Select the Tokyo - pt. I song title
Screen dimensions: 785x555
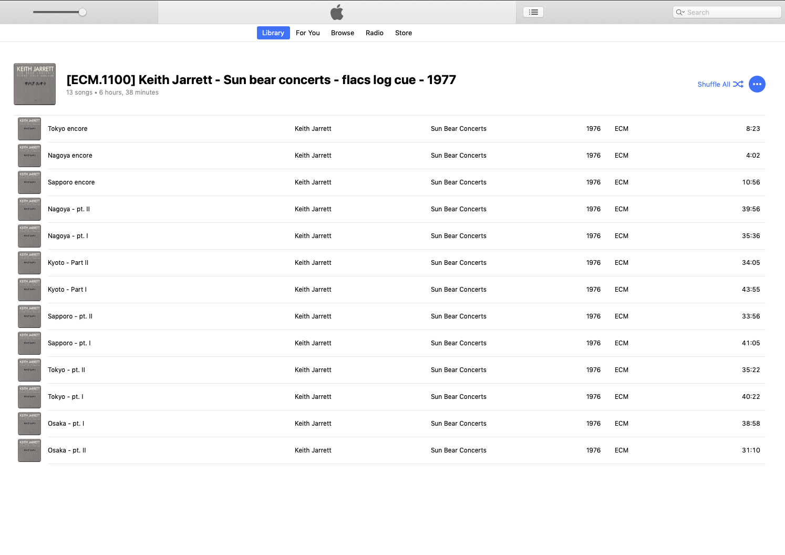pyautogui.click(x=66, y=397)
